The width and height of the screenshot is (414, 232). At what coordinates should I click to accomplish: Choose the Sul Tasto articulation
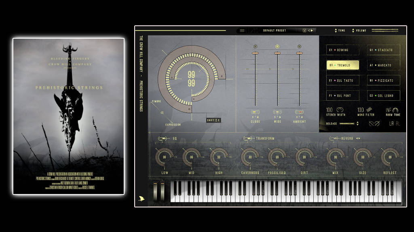343,81
